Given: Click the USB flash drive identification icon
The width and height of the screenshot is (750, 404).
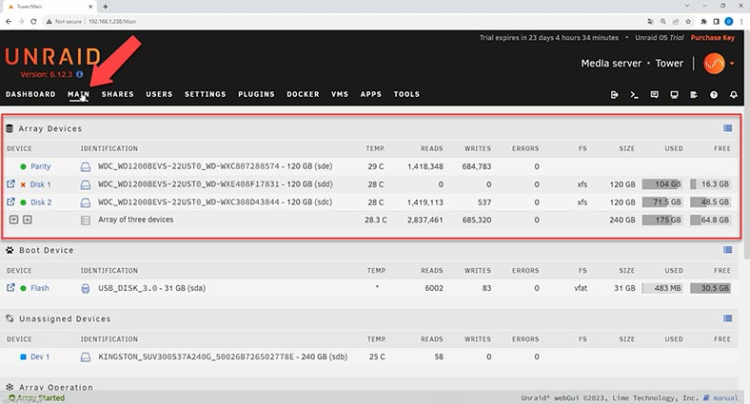Looking at the screenshot, I should tap(85, 288).
